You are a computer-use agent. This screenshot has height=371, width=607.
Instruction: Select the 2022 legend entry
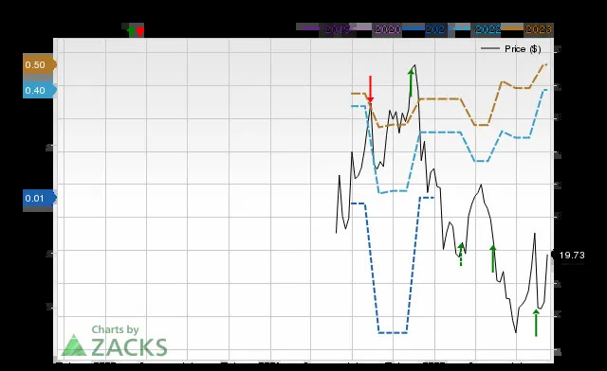tap(478, 29)
